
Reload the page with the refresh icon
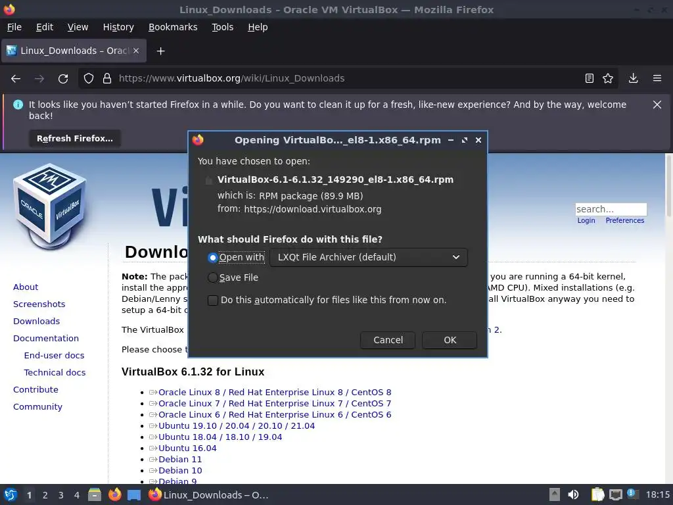[63, 79]
